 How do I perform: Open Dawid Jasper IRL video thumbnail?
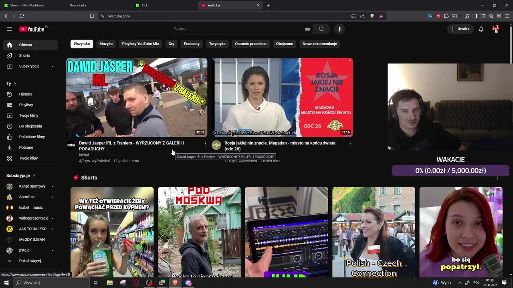137,98
